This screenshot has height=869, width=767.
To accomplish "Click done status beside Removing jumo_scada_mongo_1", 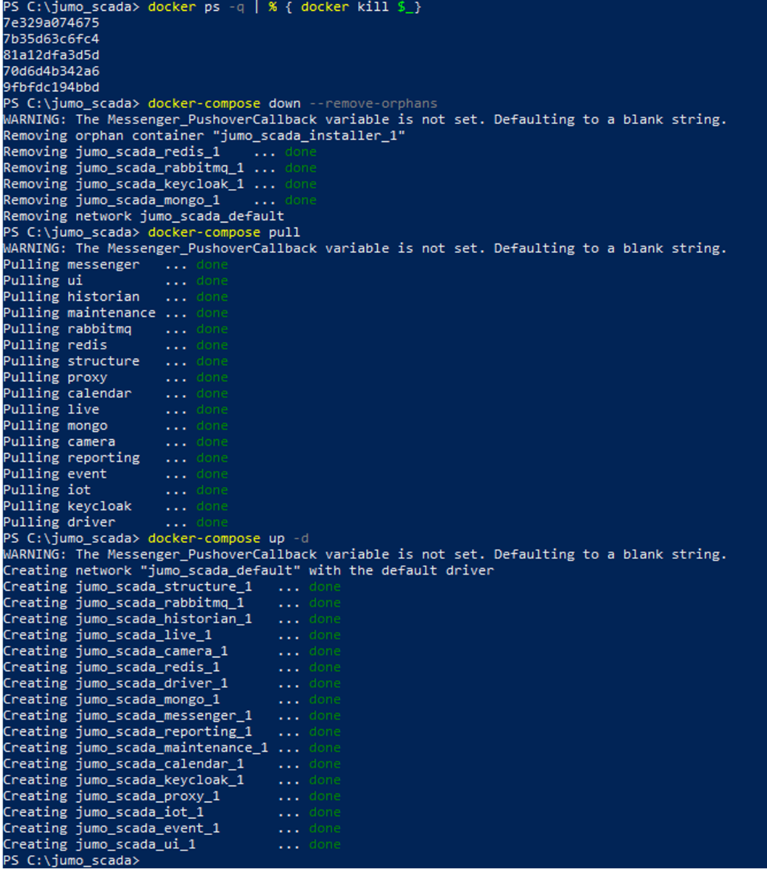I will 300,200.
